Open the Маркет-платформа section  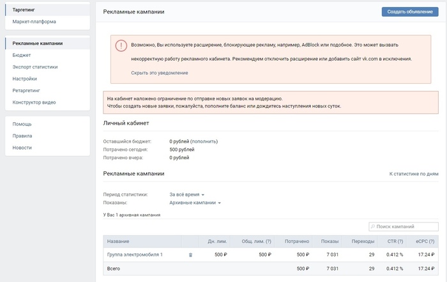coord(34,22)
